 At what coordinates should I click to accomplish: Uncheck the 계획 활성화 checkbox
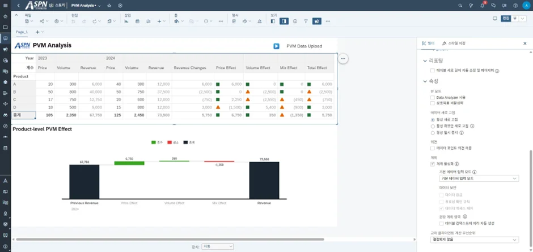coord(433,164)
